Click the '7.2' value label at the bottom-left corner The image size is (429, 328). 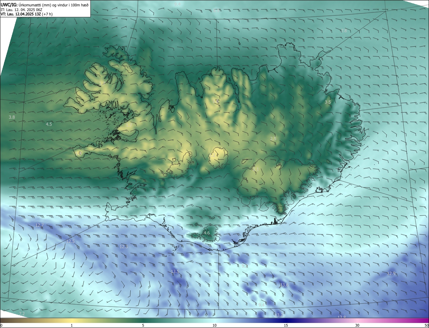(x=22, y=314)
